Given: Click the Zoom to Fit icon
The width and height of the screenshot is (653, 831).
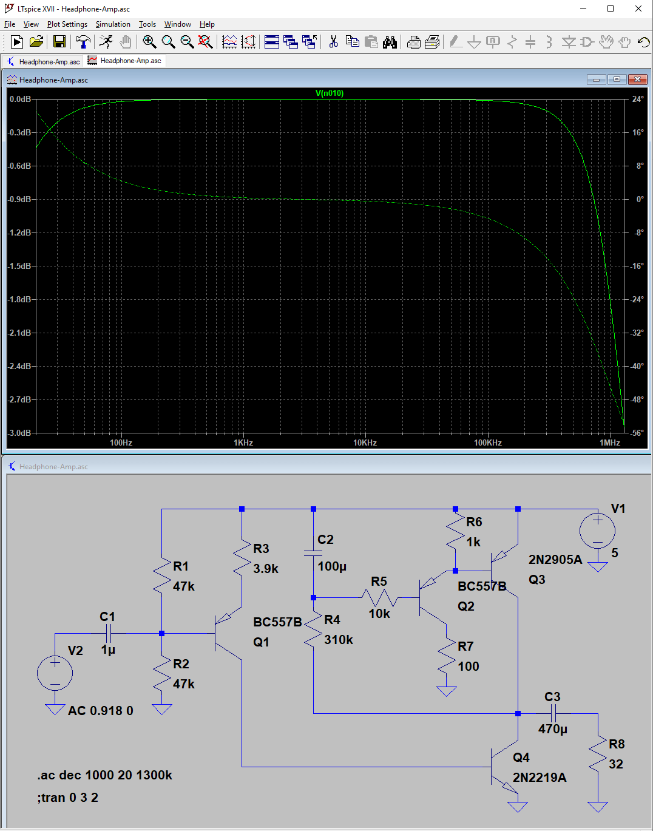Looking at the screenshot, I should pyautogui.click(x=206, y=42).
